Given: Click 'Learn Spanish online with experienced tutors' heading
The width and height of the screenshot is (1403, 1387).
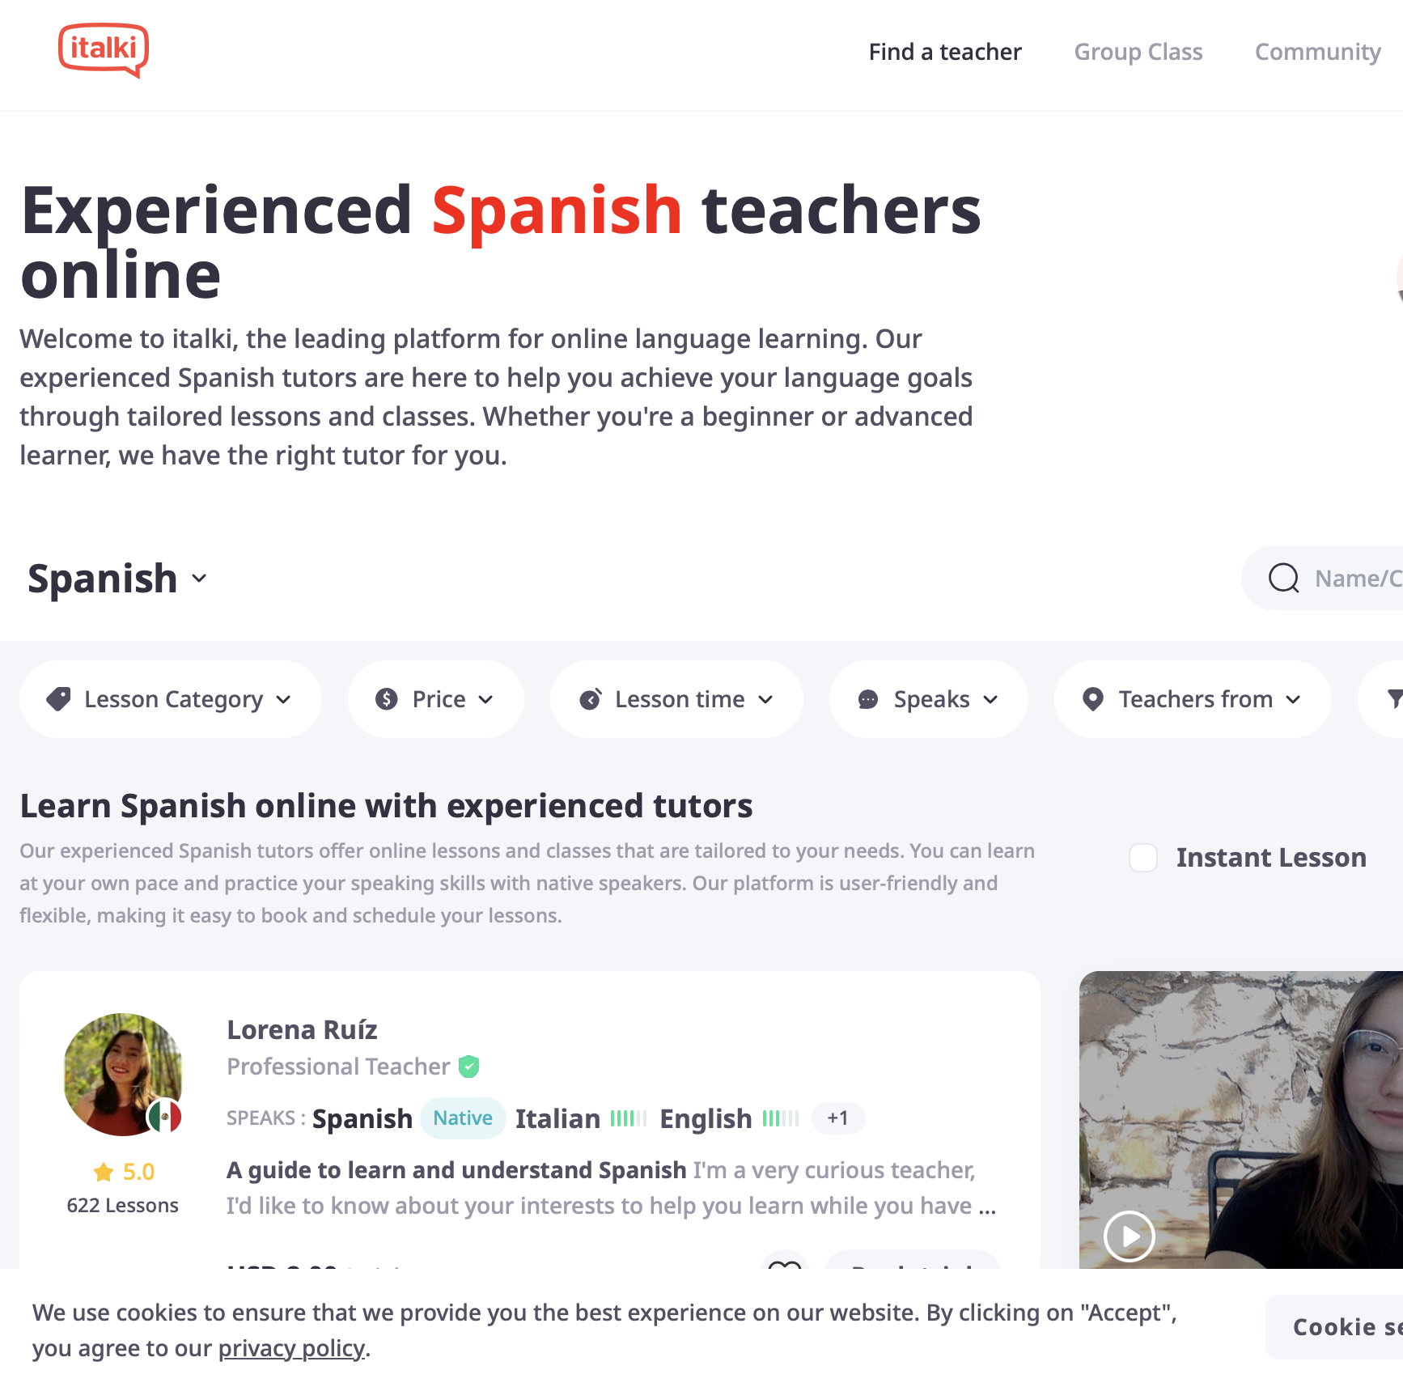Looking at the screenshot, I should pyautogui.click(x=387, y=806).
